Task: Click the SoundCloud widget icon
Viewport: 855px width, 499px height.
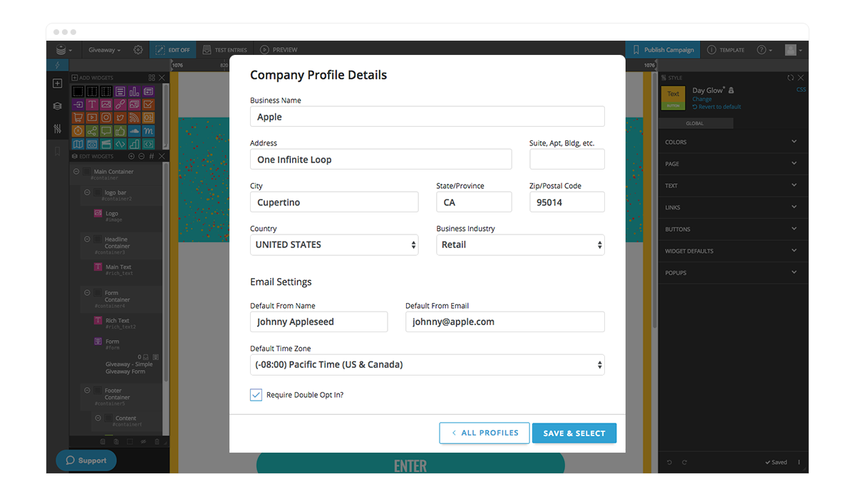Action: click(x=134, y=131)
